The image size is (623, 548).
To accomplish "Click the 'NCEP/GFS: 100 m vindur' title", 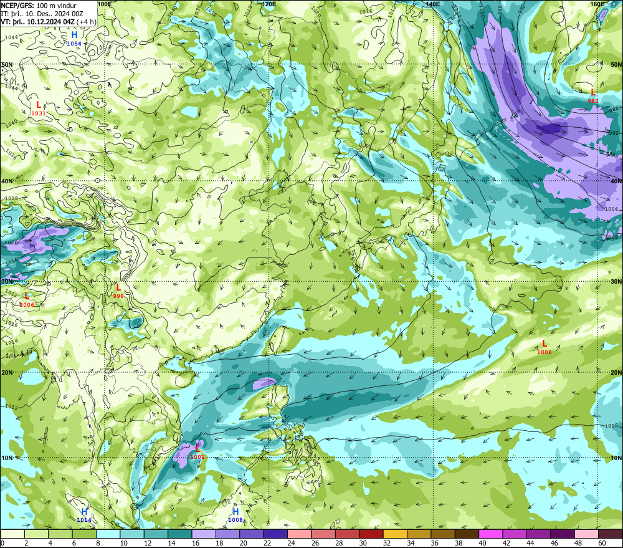I will tap(39, 6).
